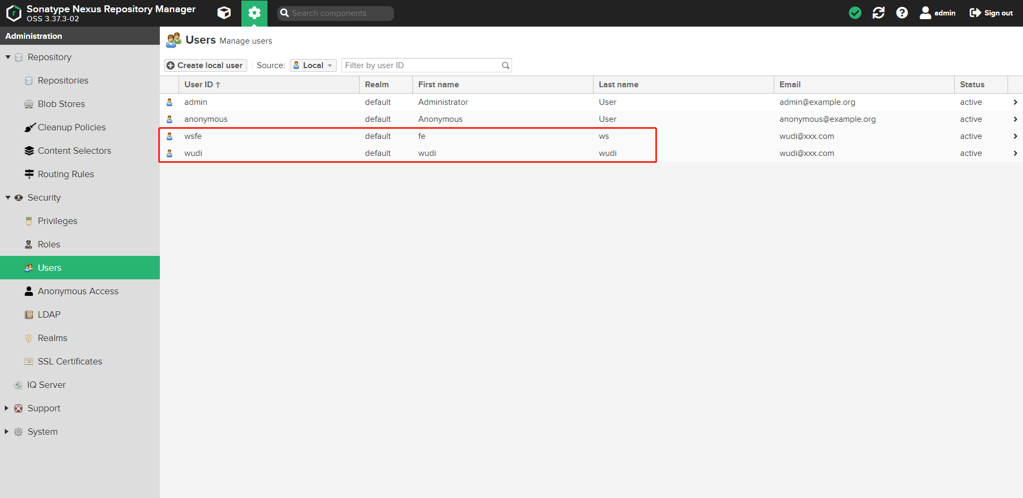Click the Roles icon in sidebar
Viewport: 1023px width, 498px height.
(x=29, y=244)
